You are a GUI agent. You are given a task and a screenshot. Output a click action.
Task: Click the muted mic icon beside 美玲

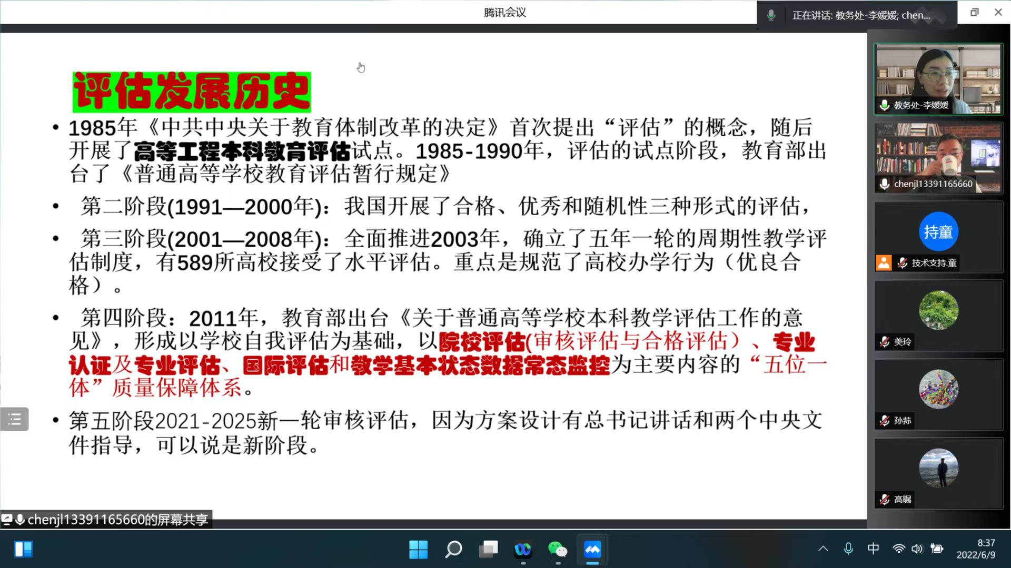[x=885, y=342]
